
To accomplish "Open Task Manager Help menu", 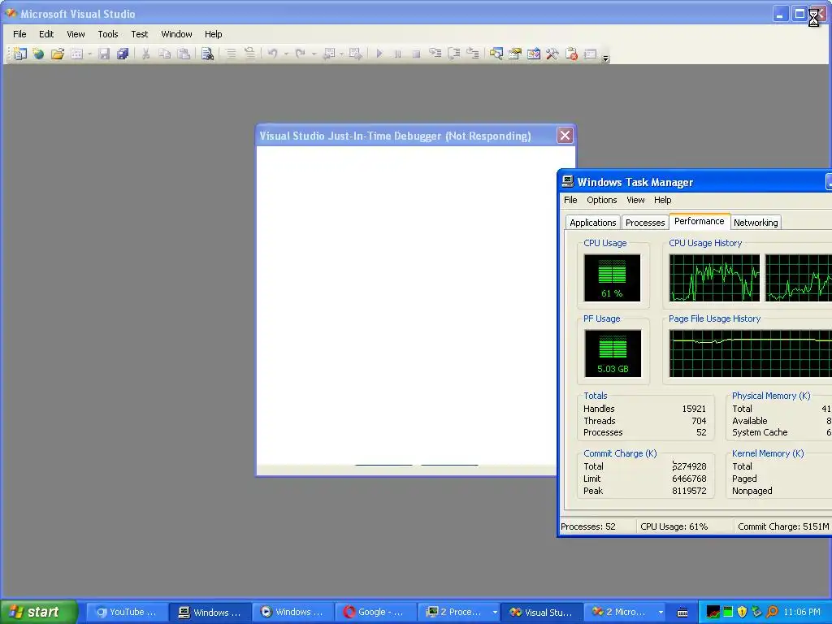I will tap(663, 200).
